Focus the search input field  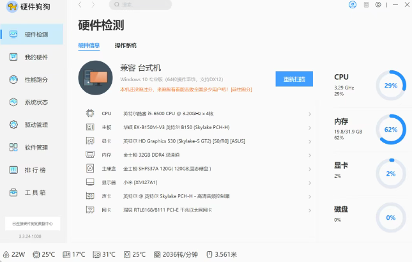(141, 4)
